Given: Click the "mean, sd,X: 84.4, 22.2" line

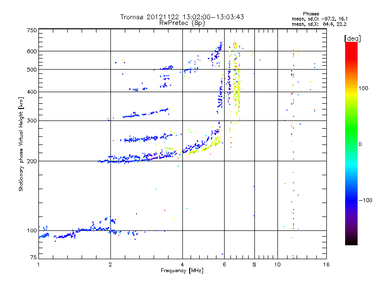Looking at the screenshot, I should 319,24.
